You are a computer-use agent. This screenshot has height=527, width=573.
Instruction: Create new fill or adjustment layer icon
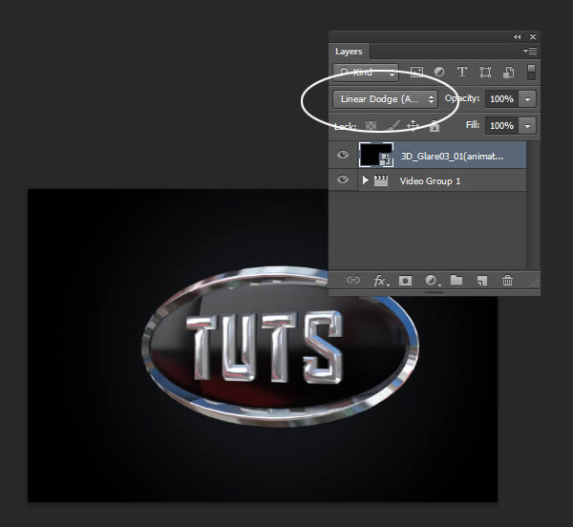432,281
